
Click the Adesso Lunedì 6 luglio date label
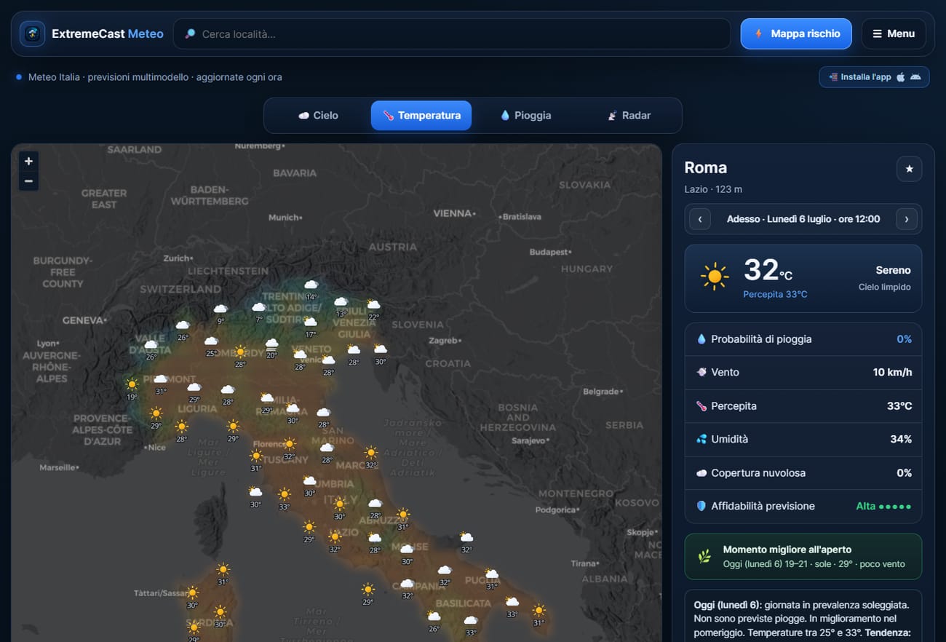click(803, 219)
